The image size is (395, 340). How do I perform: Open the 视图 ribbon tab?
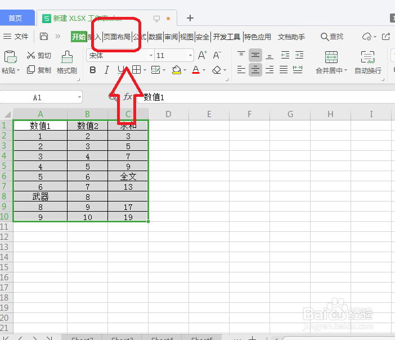187,37
